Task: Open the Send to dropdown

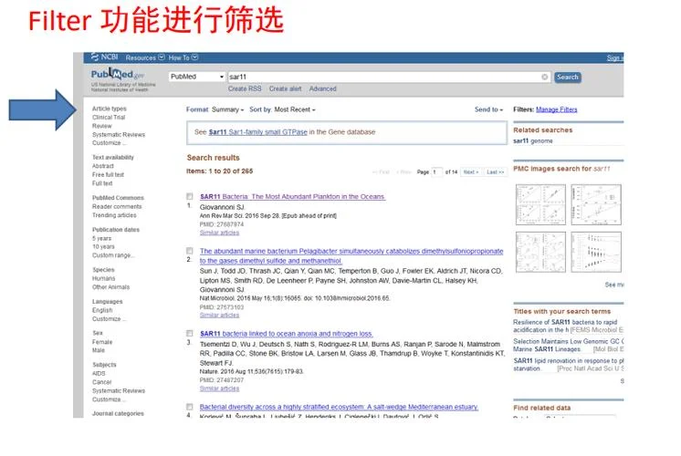Action: (488, 109)
